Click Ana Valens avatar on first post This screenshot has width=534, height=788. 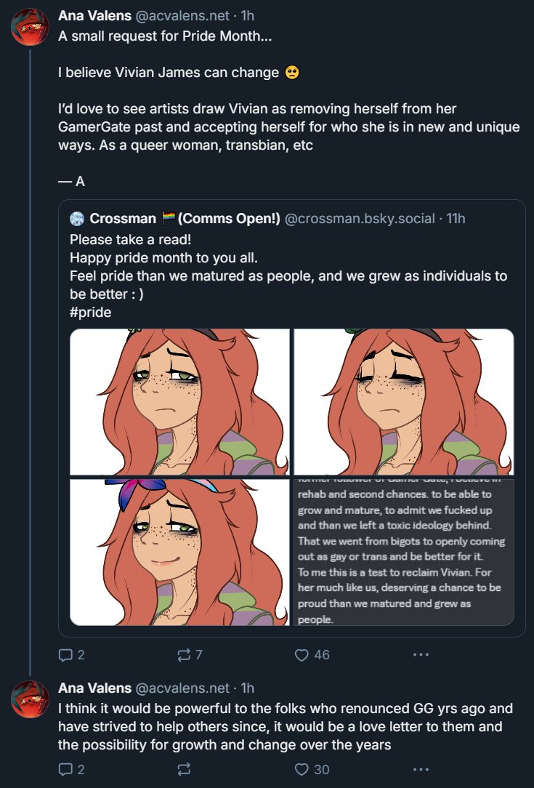[29, 27]
